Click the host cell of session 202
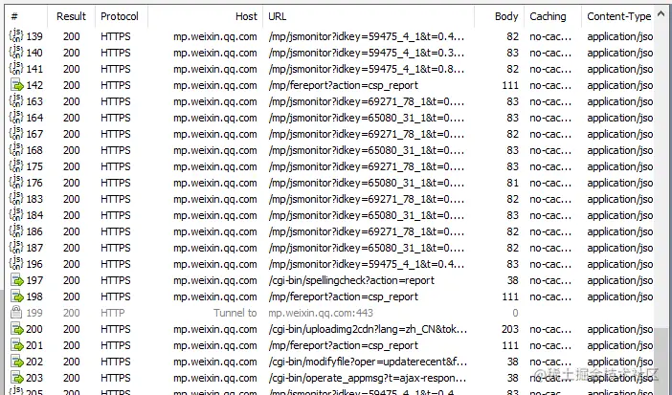Screen dimensions: 672x395 coord(215,362)
